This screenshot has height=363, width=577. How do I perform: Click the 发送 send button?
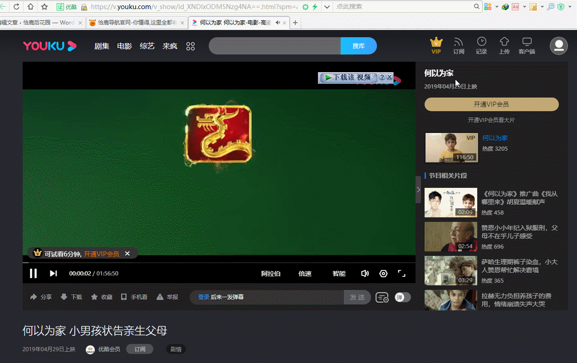(x=357, y=297)
